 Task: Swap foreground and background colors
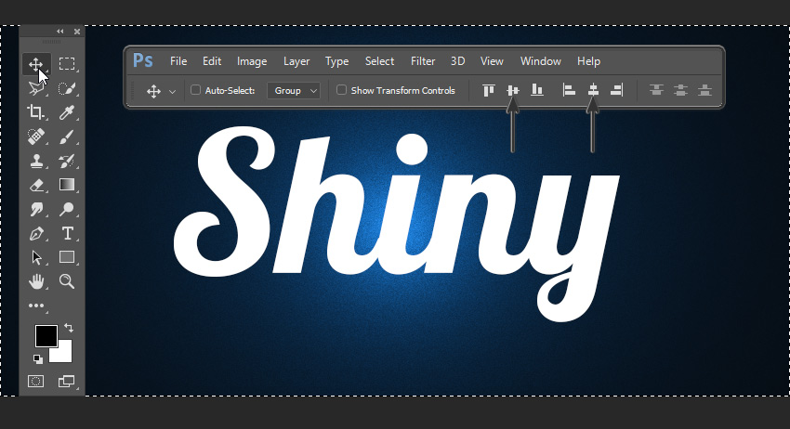(x=69, y=329)
